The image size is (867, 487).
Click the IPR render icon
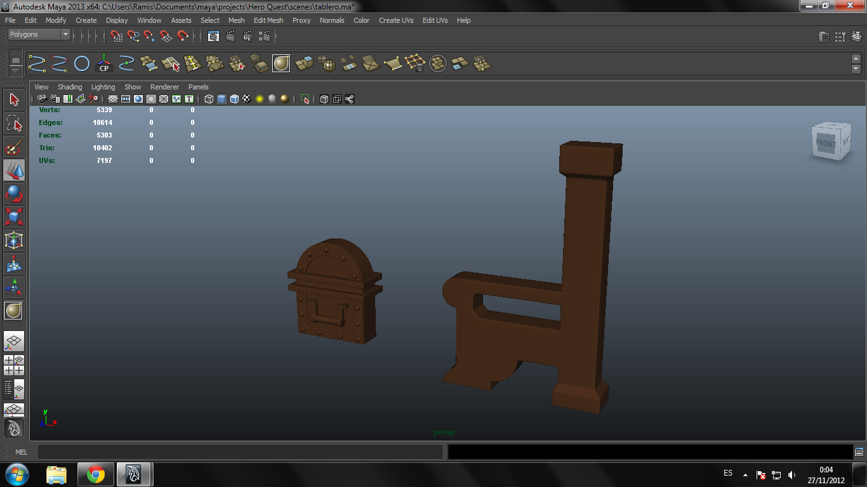[x=248, y=36]
